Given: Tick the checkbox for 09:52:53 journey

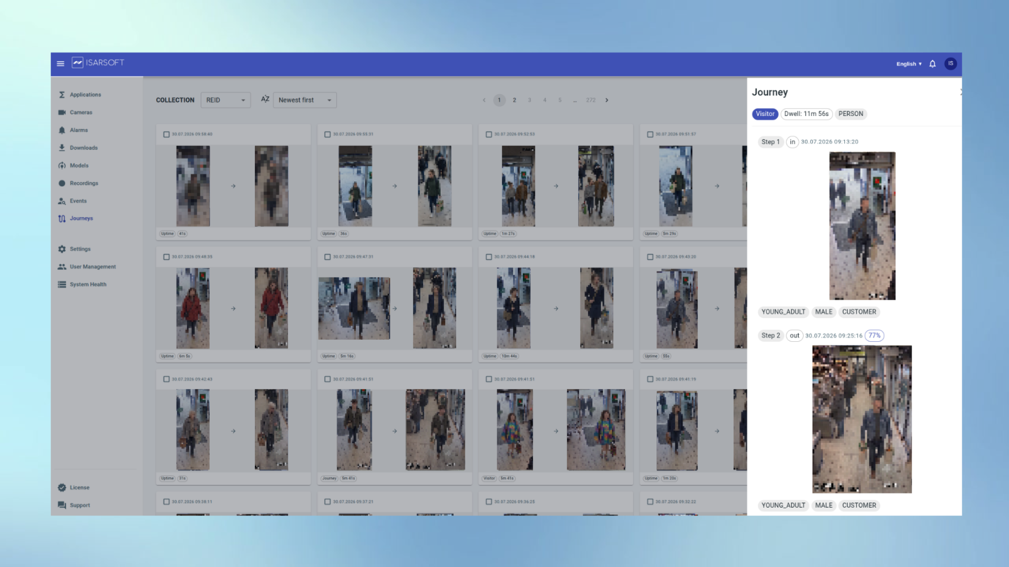Looking at the screenshot, I should point(489,134).
